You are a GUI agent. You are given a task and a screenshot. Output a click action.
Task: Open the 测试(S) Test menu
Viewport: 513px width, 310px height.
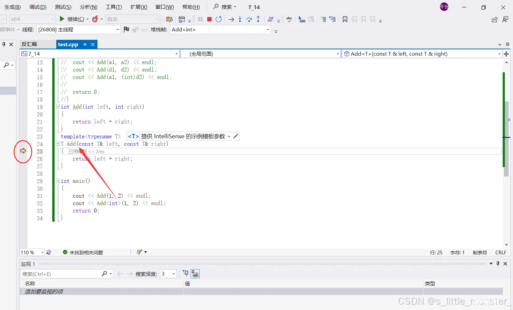click(x=63, y=7)
